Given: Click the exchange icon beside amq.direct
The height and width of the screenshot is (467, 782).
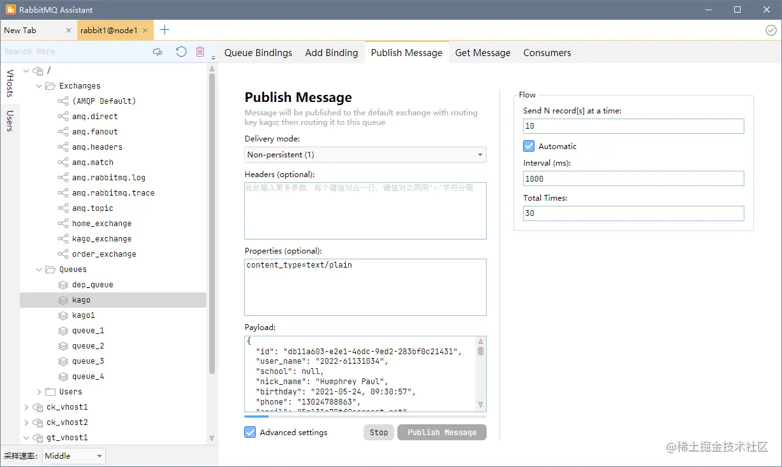Looking at the screenshot, I should [63, 117].
